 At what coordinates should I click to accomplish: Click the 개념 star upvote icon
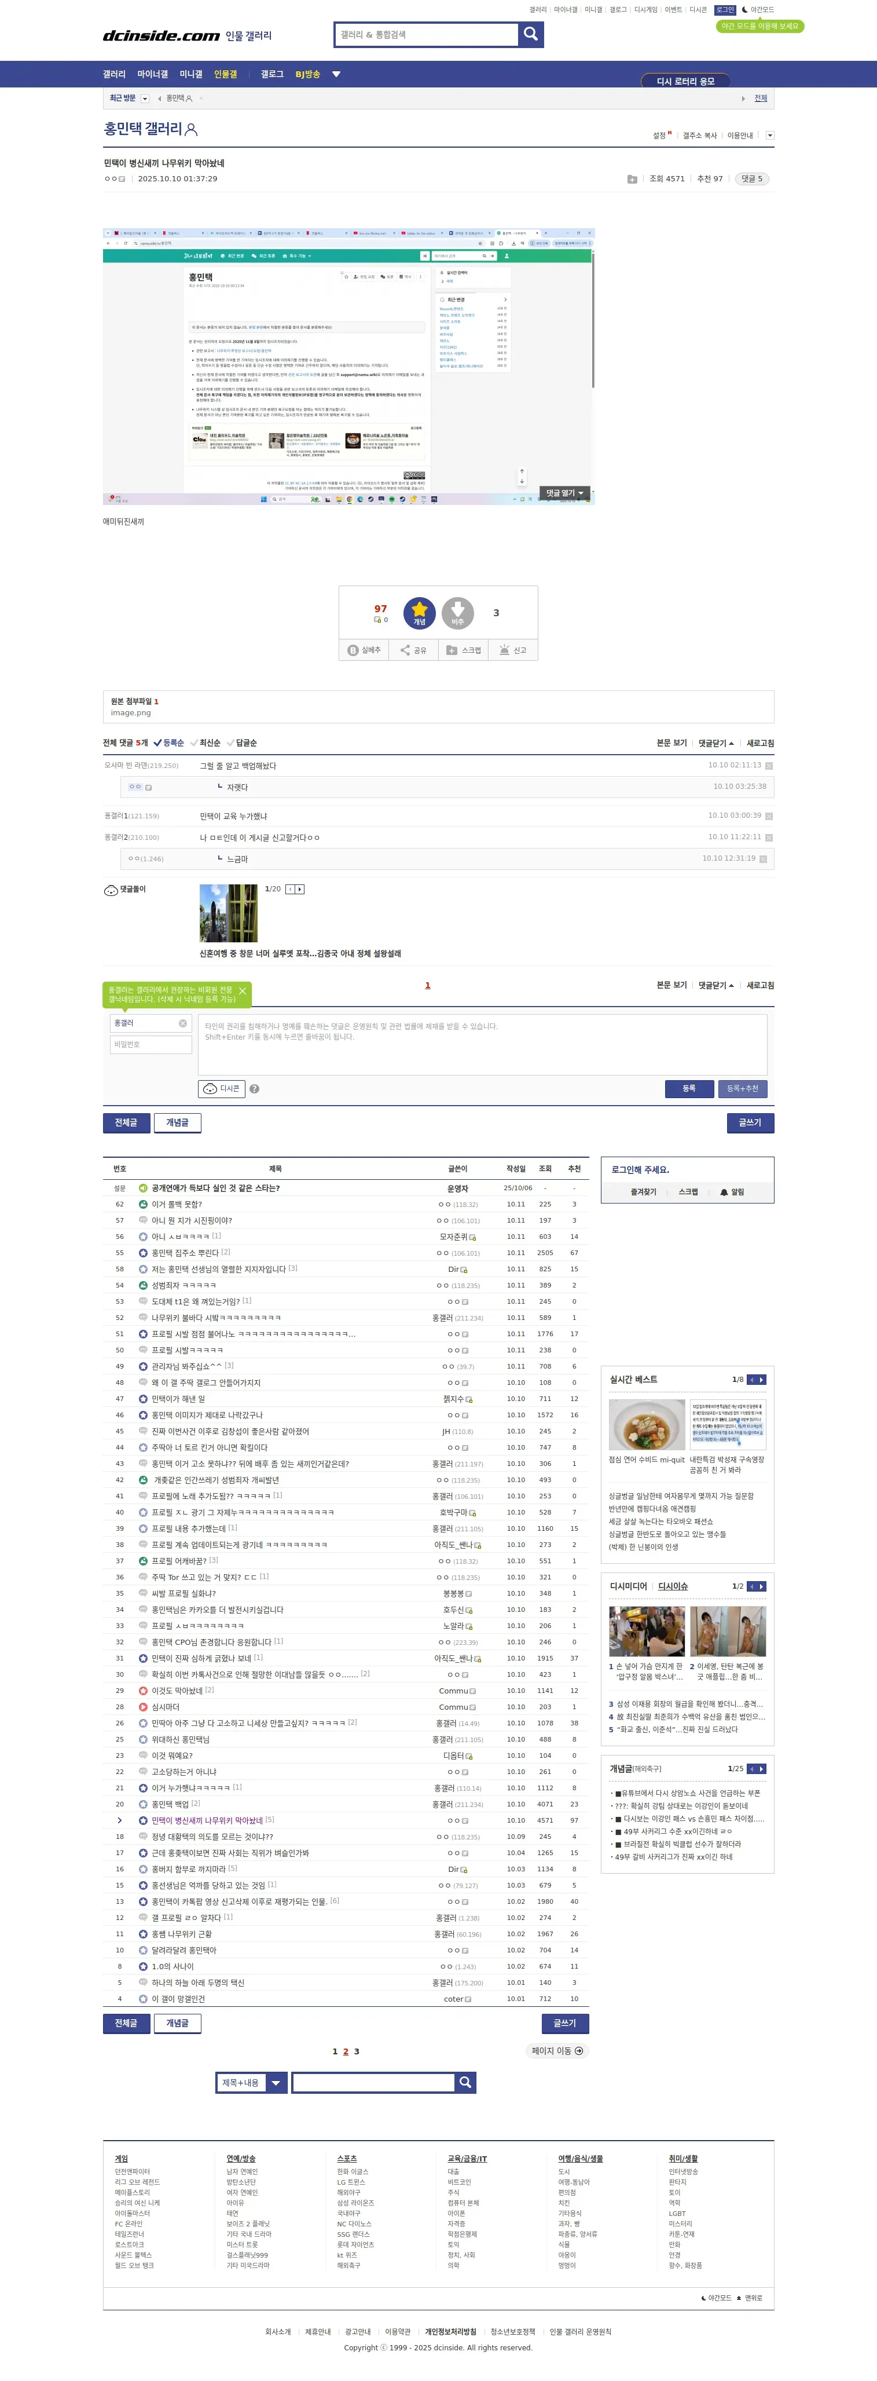(420, 613)
